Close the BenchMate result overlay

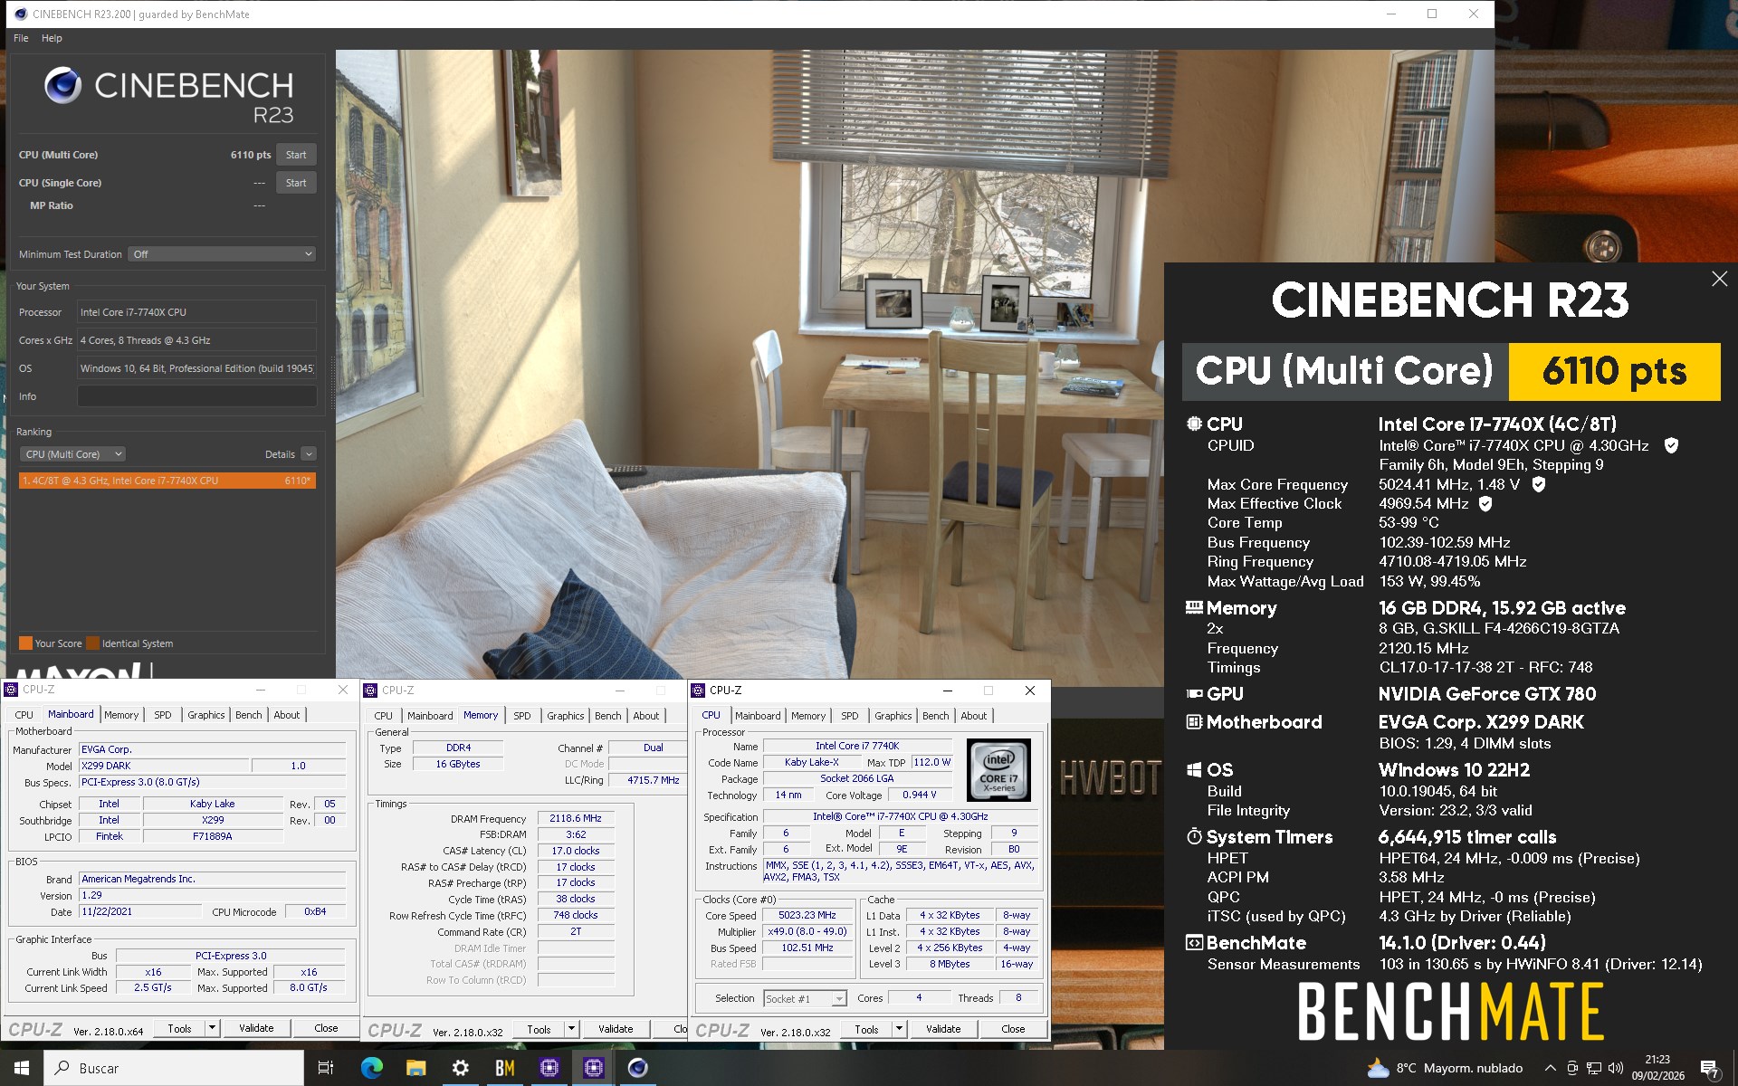[x=1719, y=280]
